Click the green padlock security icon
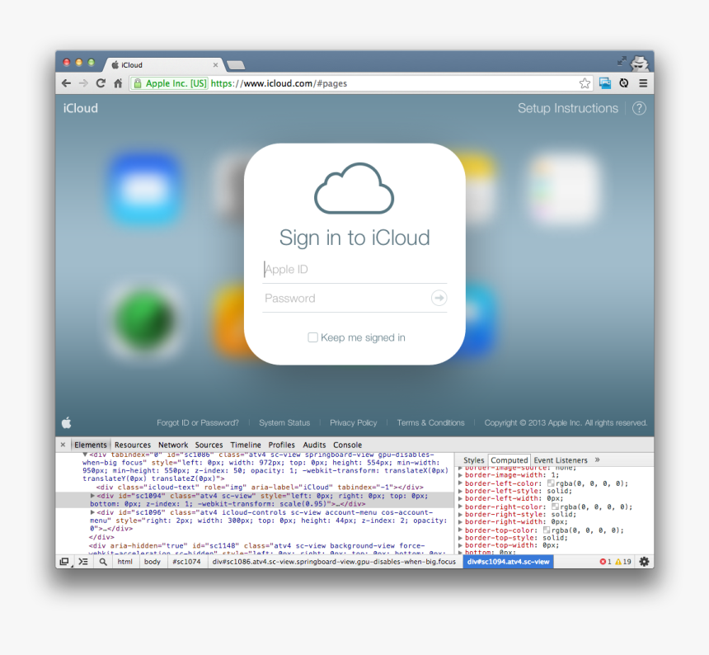Viewport: 709px width, 655px height. coord(138,83)
